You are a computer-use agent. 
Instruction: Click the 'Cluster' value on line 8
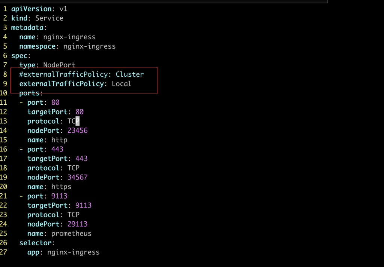130,74
